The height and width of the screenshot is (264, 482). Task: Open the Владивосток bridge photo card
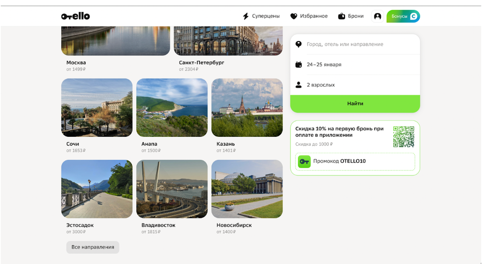(x=172, y=189)
